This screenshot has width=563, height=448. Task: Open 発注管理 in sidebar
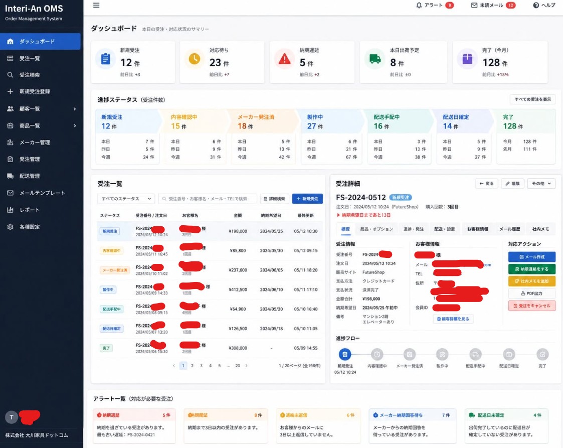point(40,159)
